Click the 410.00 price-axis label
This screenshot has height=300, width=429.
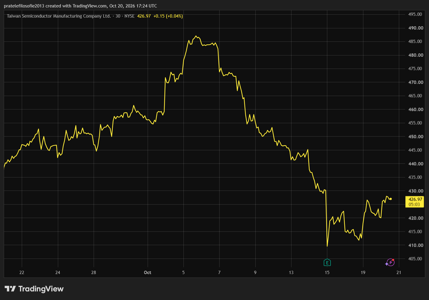point(416,245)
